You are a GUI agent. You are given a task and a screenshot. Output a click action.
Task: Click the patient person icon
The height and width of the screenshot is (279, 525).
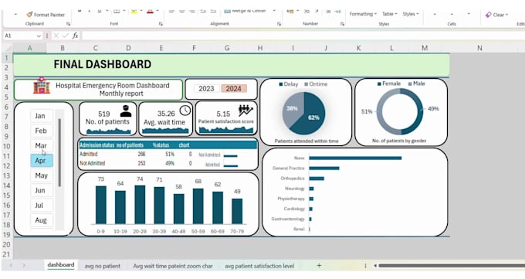coord(126,111)
